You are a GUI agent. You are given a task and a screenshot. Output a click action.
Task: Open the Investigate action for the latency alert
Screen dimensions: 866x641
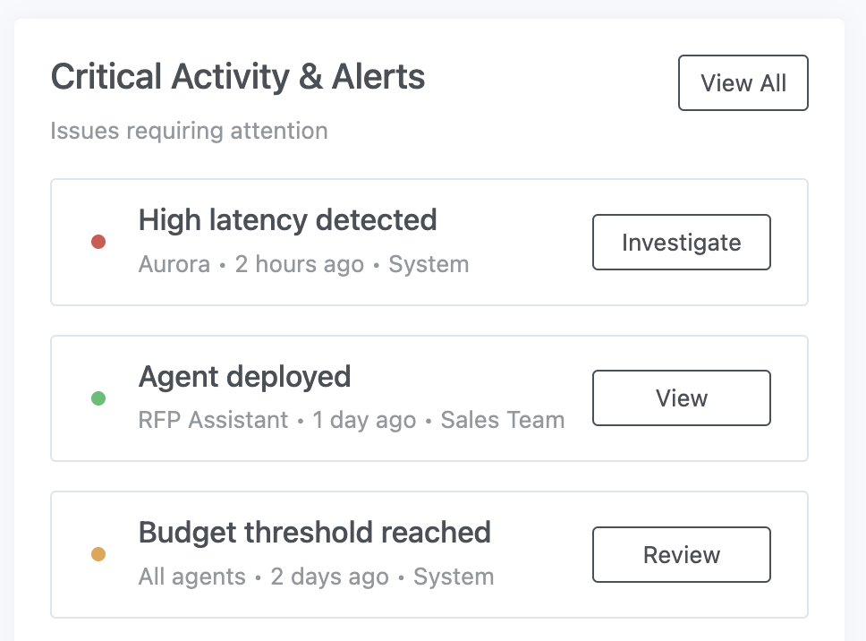point(681,242)
